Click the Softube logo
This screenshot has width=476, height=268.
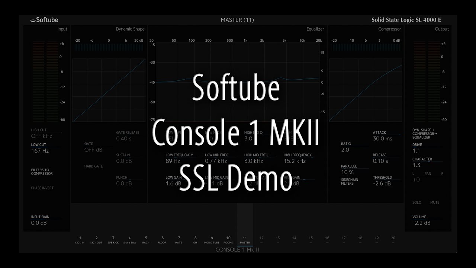pyautogui.click(x=44, y=20)
